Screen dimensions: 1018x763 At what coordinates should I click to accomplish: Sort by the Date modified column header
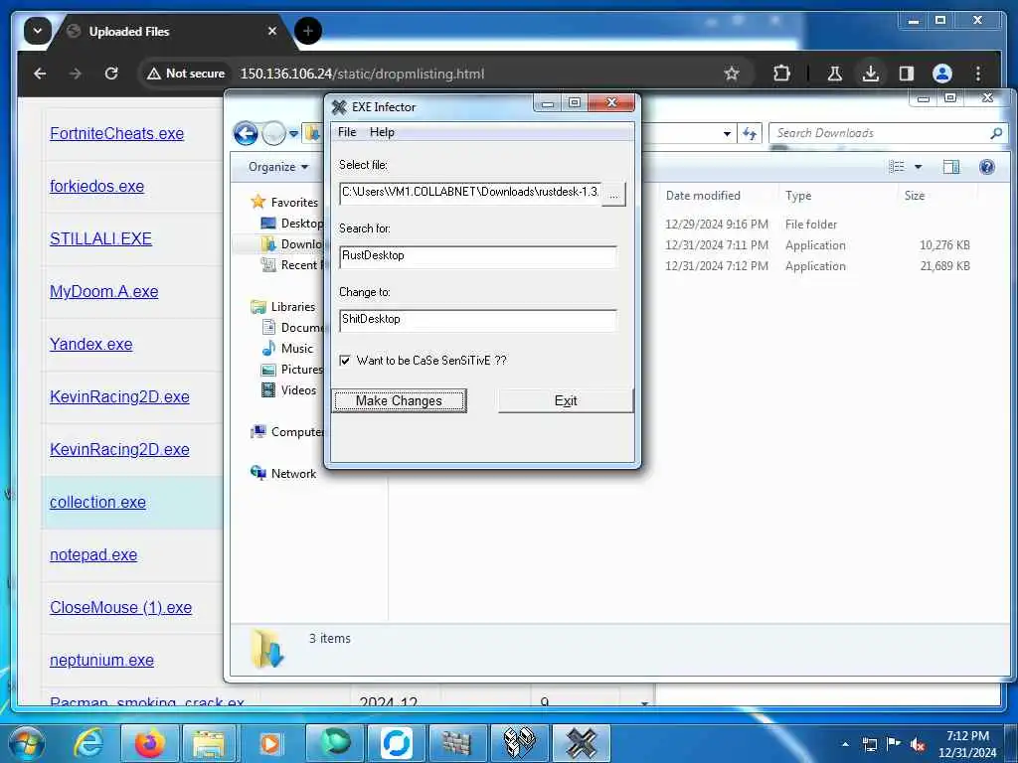703,196
